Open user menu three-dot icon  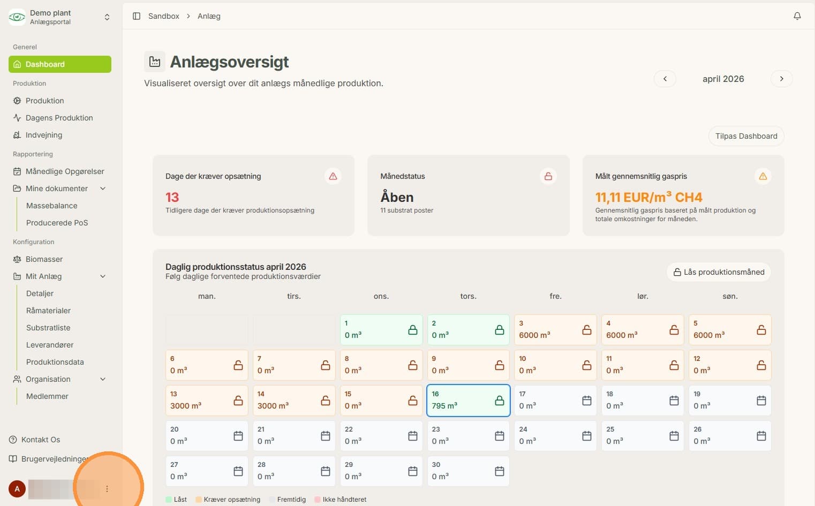[x=107, y=489]
